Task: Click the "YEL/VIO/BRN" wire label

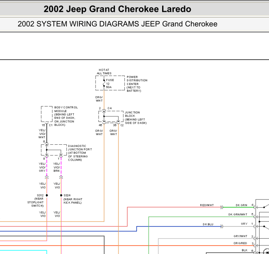Action: point(57,167)
